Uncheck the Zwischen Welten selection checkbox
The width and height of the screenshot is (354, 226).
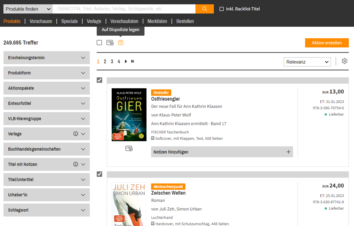pos(99,174)
